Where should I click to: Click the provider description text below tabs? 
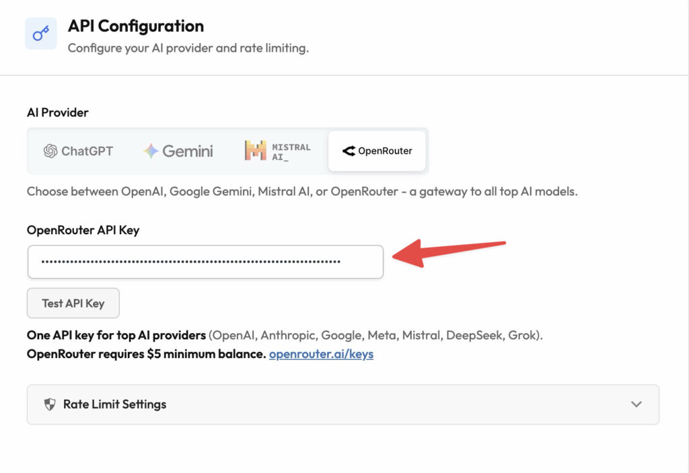tap(302, 191)
